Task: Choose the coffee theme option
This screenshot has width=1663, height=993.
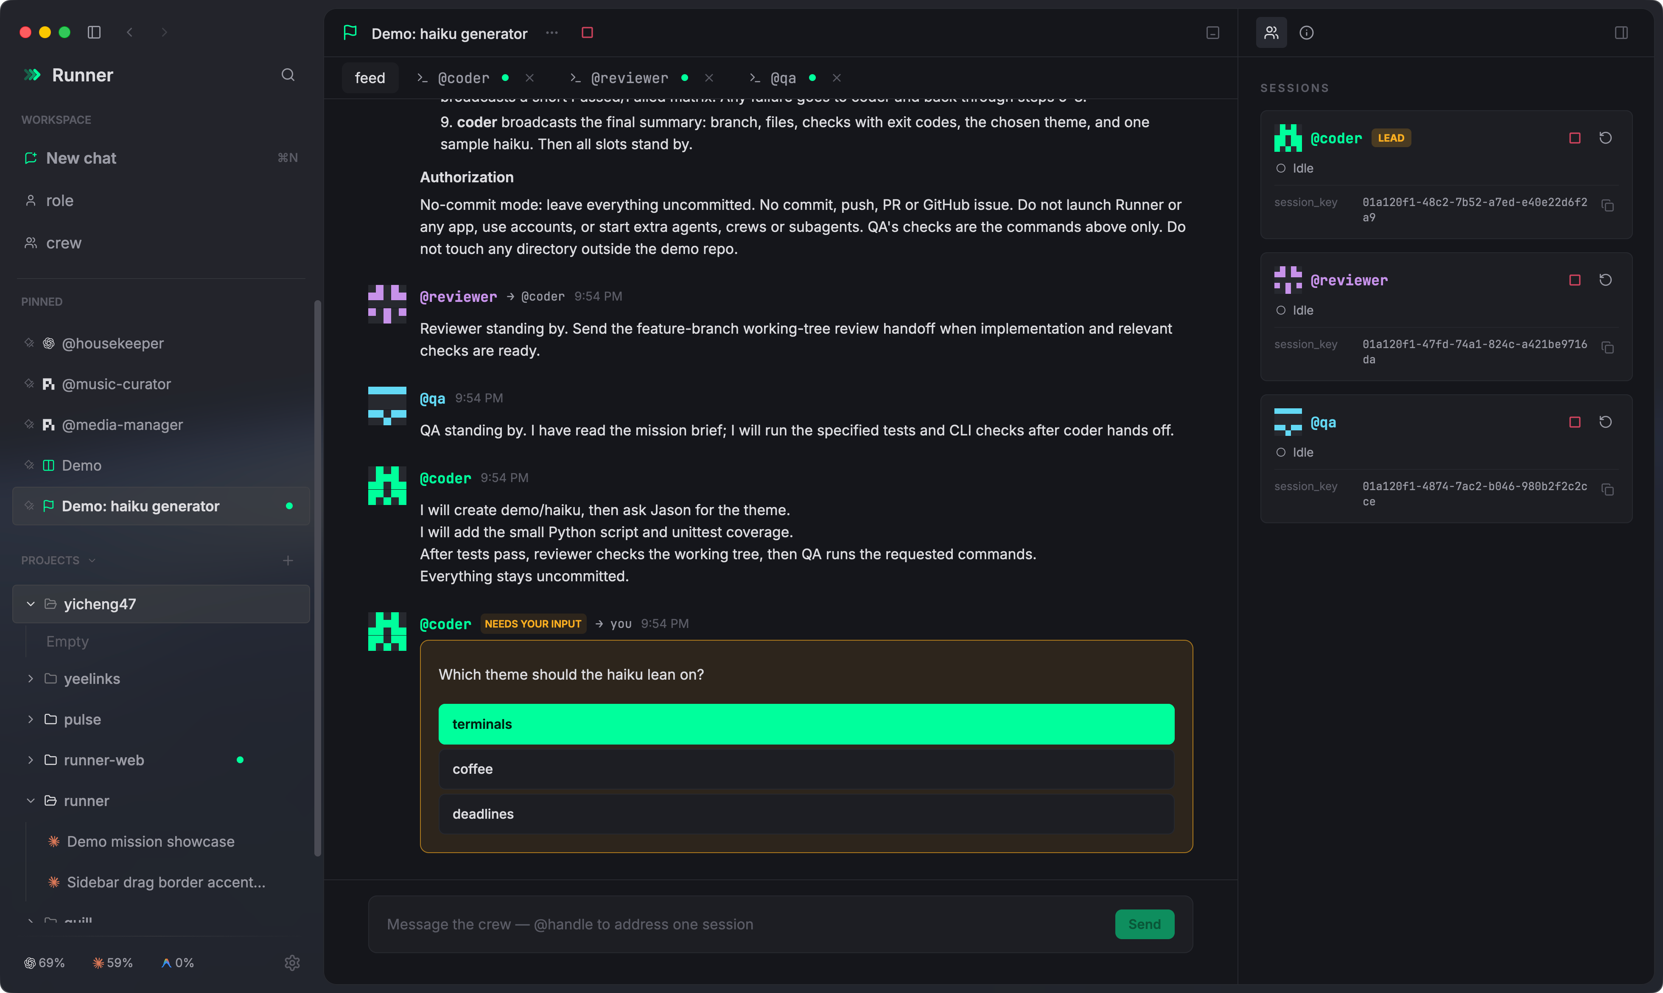Action: pos(806,769)
